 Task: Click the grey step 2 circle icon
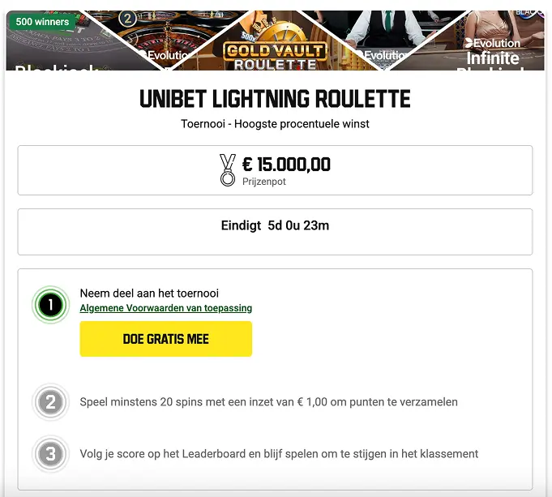pos(50,402)
